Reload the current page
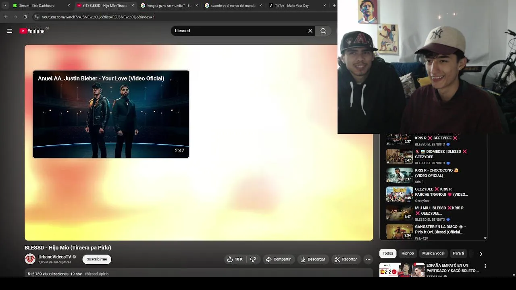516x290 pixels. pos(25,17)
